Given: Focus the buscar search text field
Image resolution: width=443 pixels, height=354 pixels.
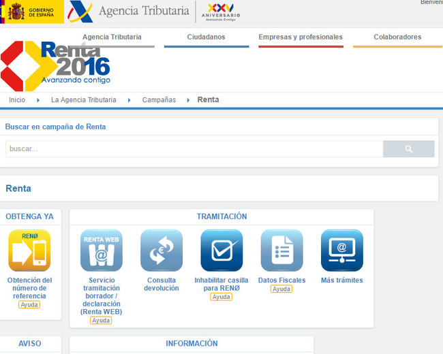Looking at the screenshot, I should click(x=194, y=149).
